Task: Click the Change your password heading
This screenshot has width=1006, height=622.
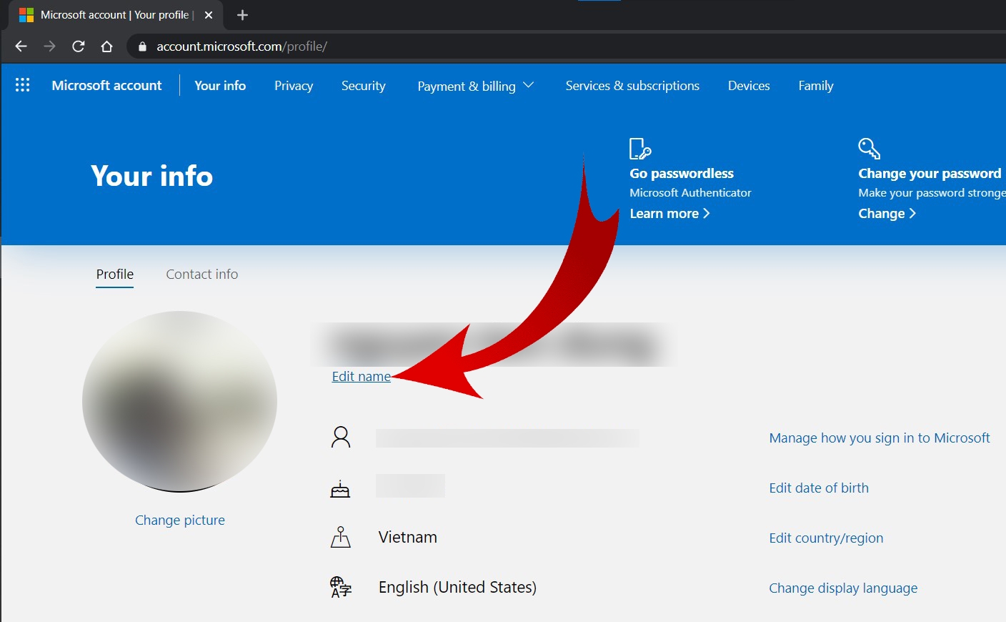Action: pos(930,173)
